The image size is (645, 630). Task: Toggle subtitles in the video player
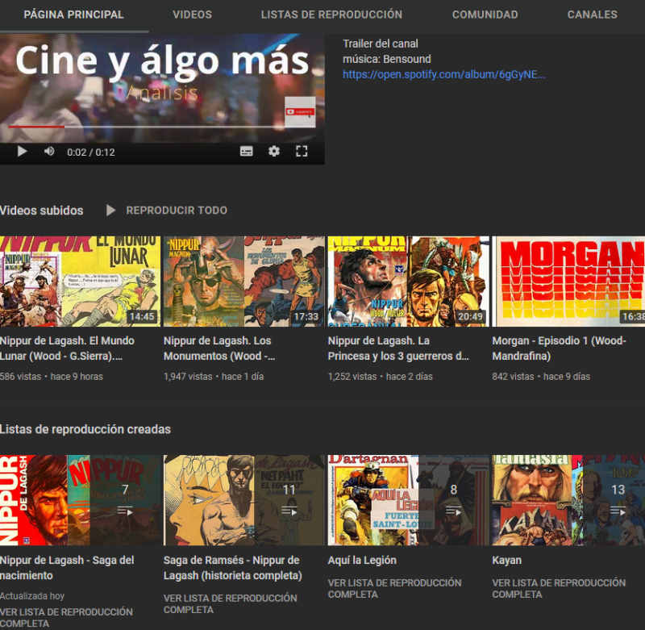[x=247, y=152]
